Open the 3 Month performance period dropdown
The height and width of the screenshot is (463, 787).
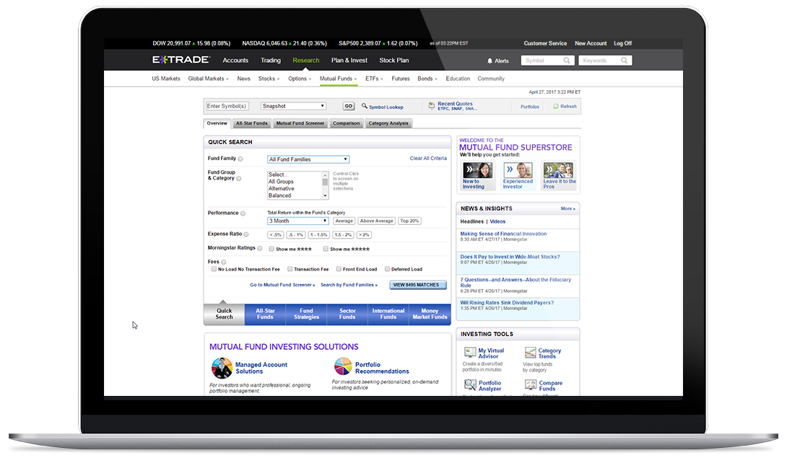tap(298, 221)
